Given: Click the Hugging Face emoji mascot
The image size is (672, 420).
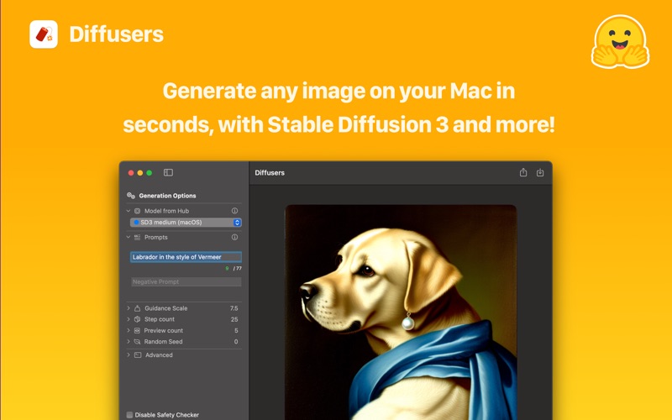Looking at the screenshot, I should coord(620,42).
